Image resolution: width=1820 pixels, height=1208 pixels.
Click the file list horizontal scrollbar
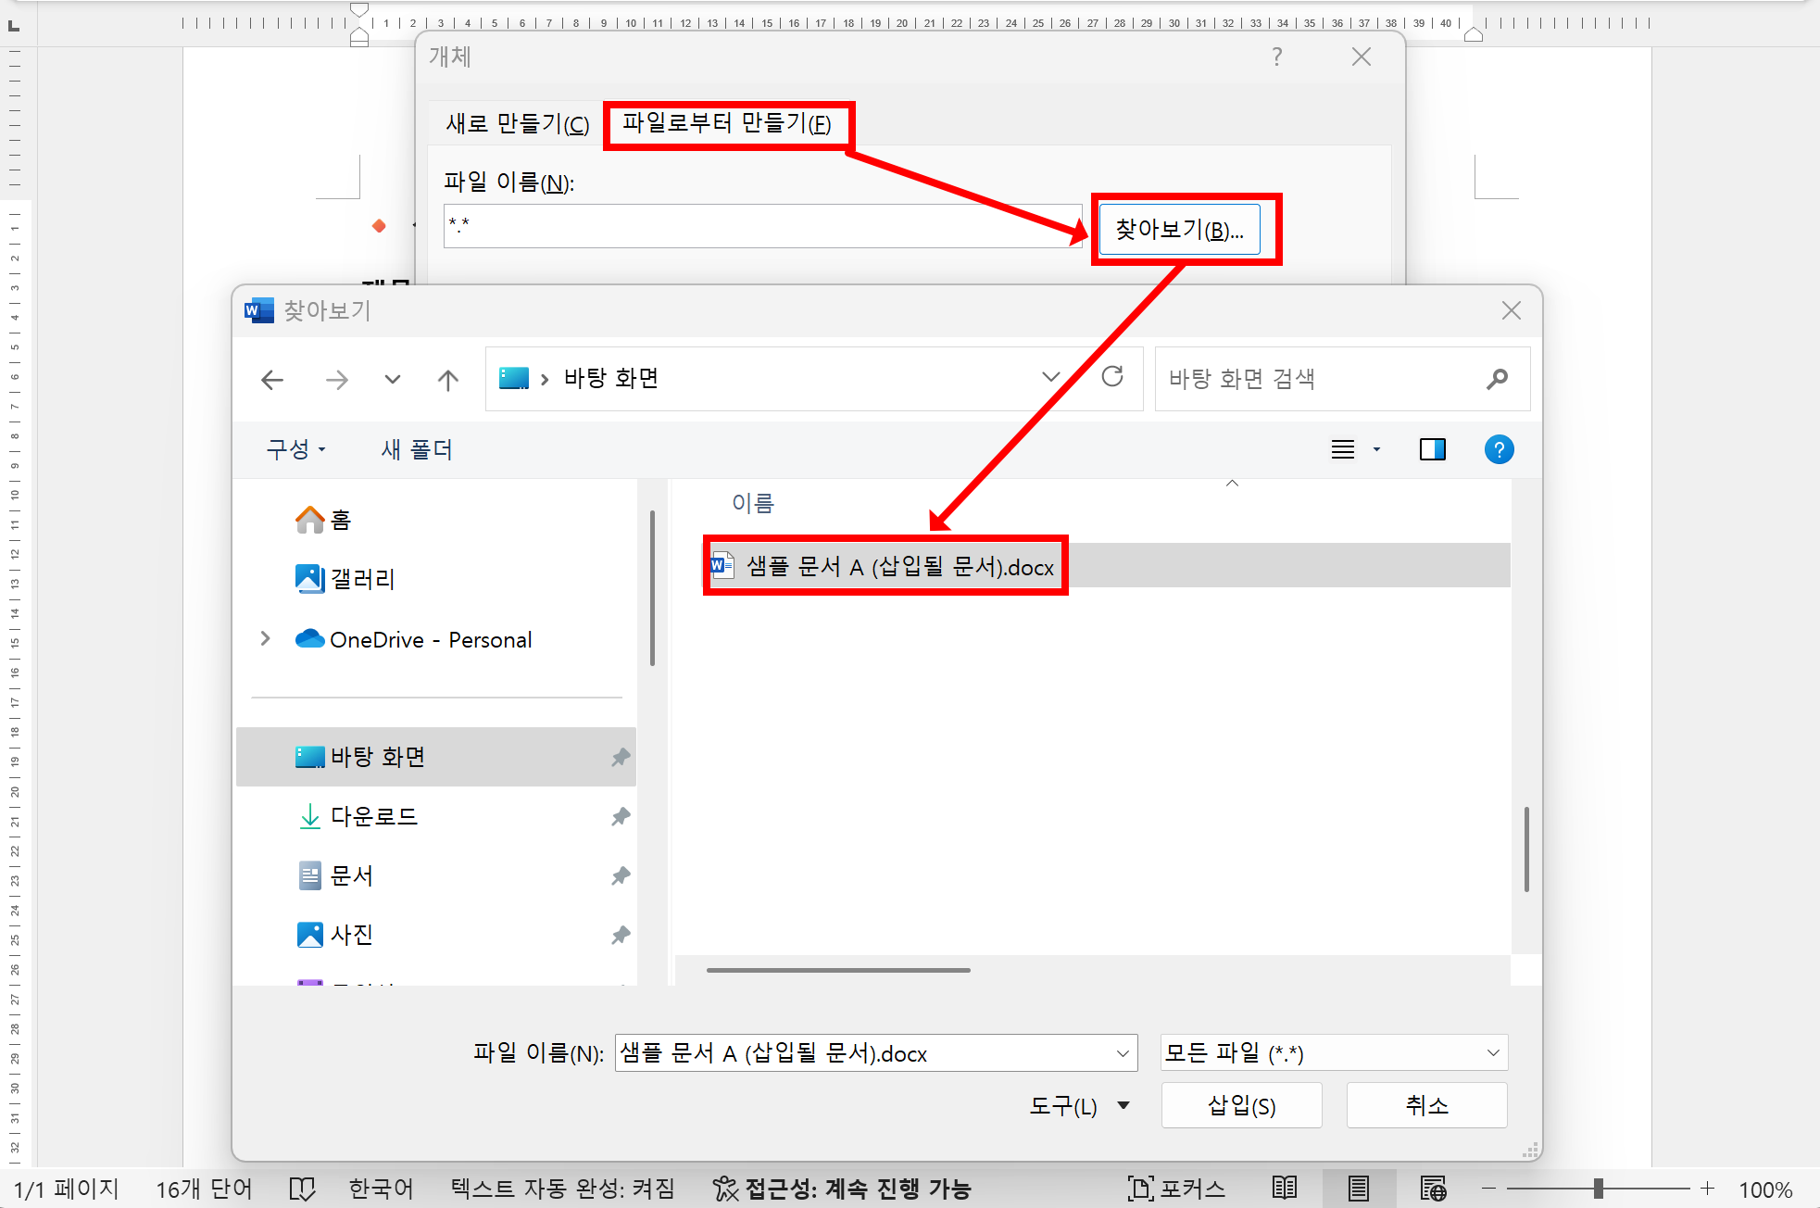(x=838, y=970)
